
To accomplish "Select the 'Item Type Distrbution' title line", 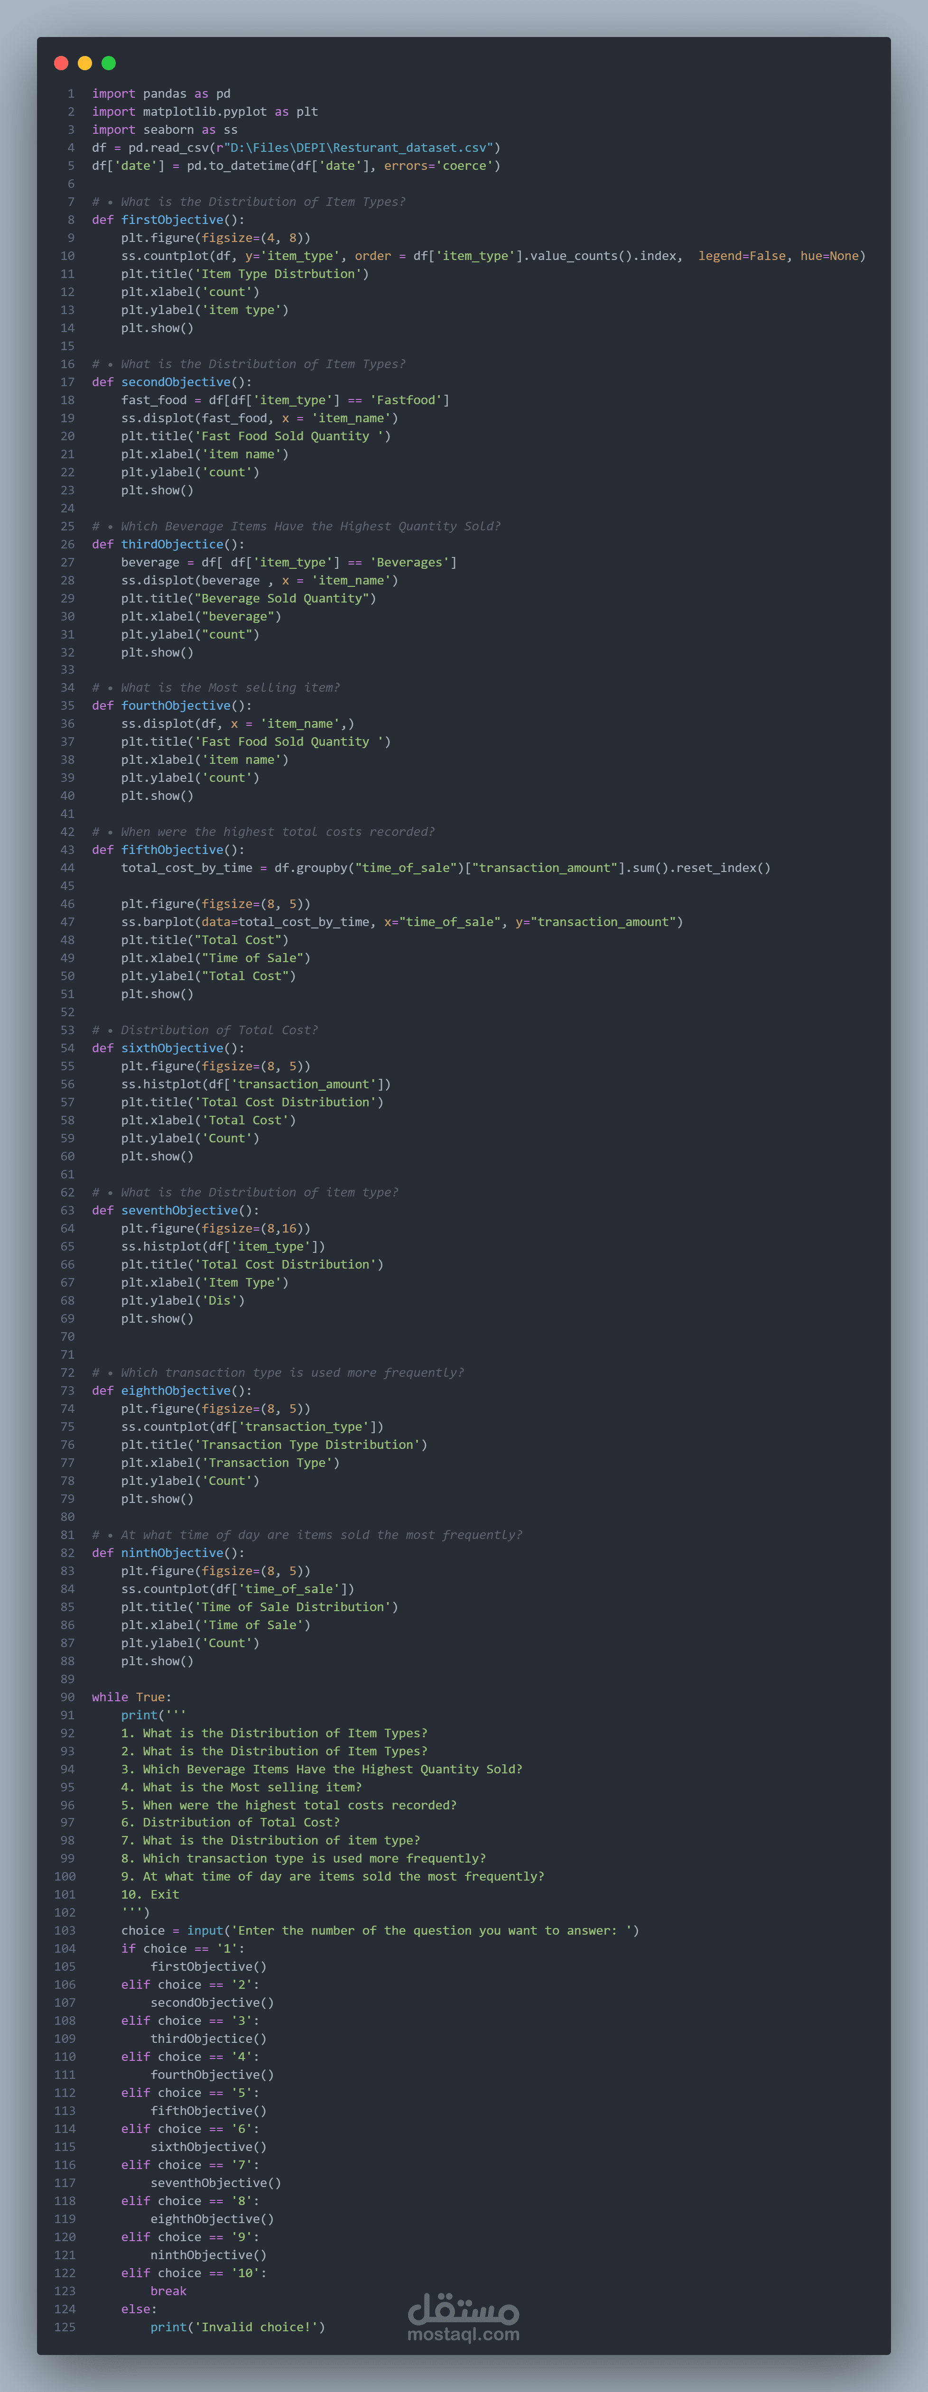I will click(x=244, y=274).
